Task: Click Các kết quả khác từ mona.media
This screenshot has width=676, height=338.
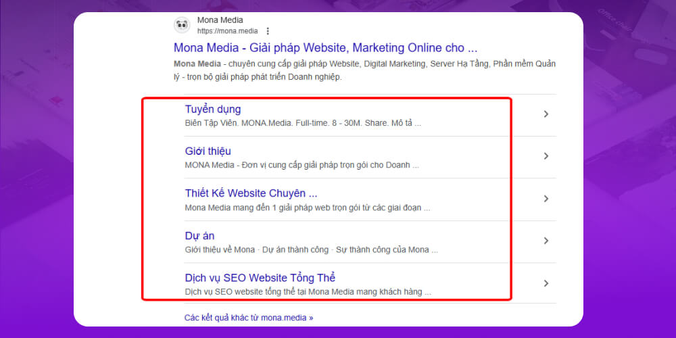Action: pyautogui.click(x=249, y=318)
